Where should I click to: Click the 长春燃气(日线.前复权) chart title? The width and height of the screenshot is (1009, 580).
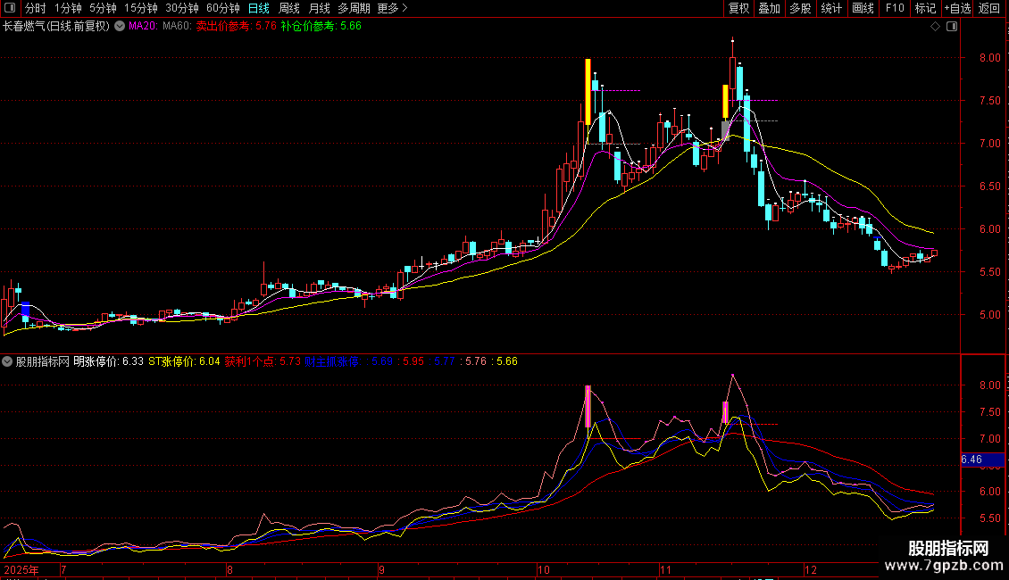pyautogui.click(x=56, y=27)
